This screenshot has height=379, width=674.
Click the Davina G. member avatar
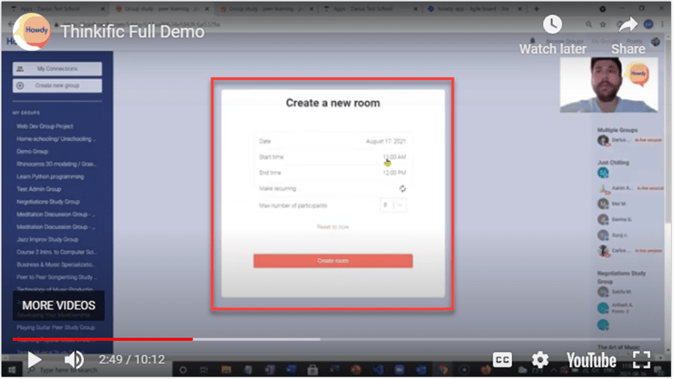pyautogui.click(x=603, y=219)
